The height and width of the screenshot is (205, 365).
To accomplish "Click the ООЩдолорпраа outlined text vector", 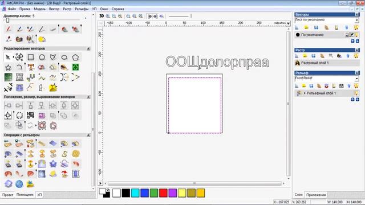I will [217, 62].
